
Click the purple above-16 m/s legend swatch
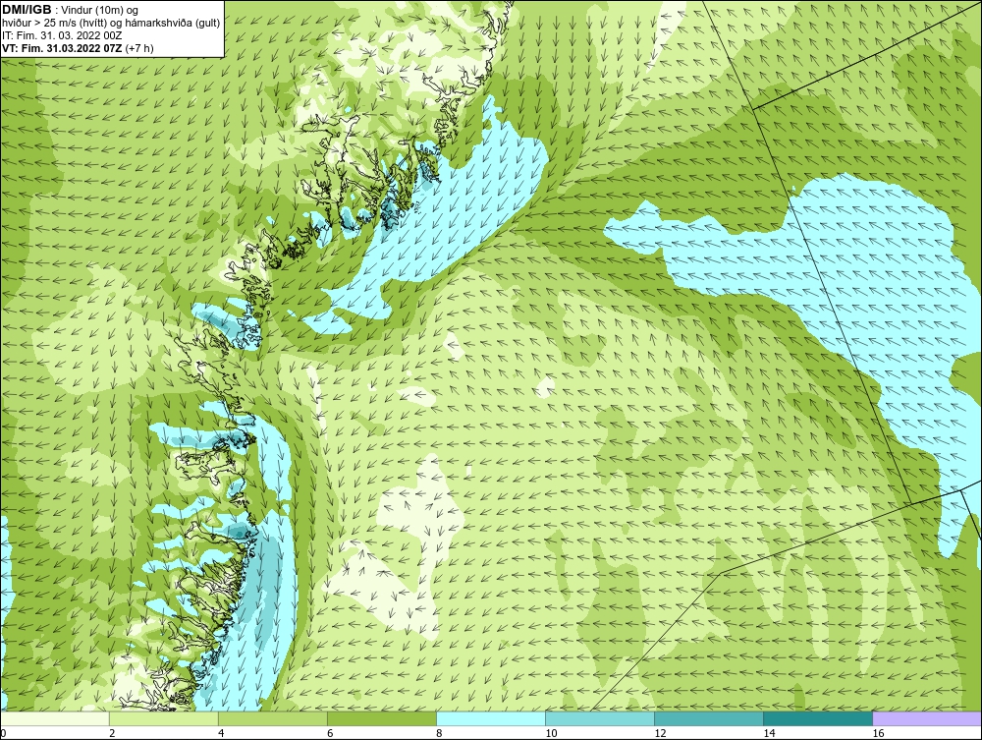[x=926, y=718]
